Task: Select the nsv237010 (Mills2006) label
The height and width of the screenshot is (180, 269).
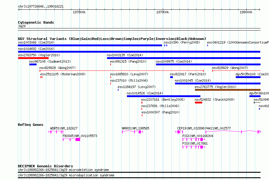Action: 129,80
